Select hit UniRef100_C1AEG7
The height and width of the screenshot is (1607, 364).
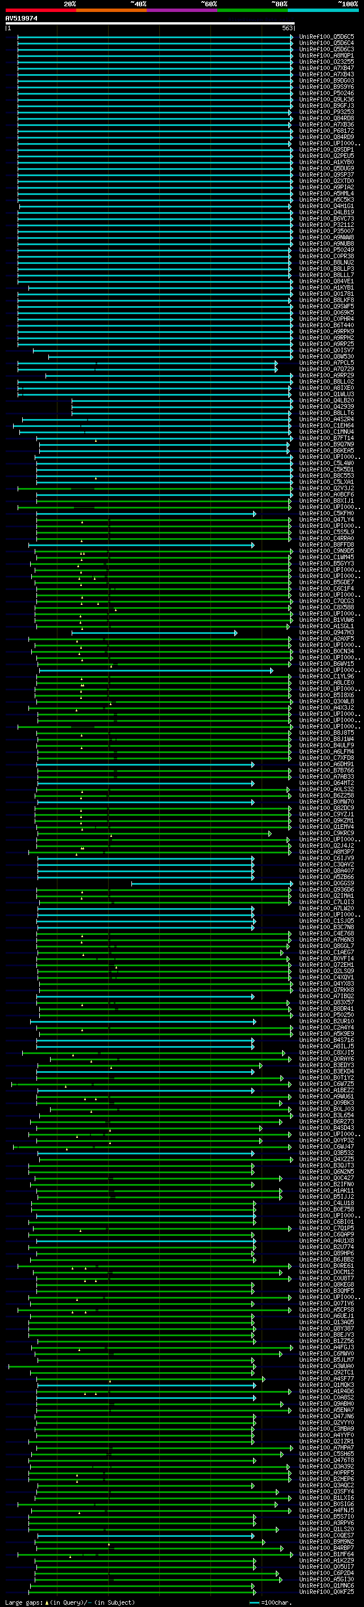[x=326, y=952]
